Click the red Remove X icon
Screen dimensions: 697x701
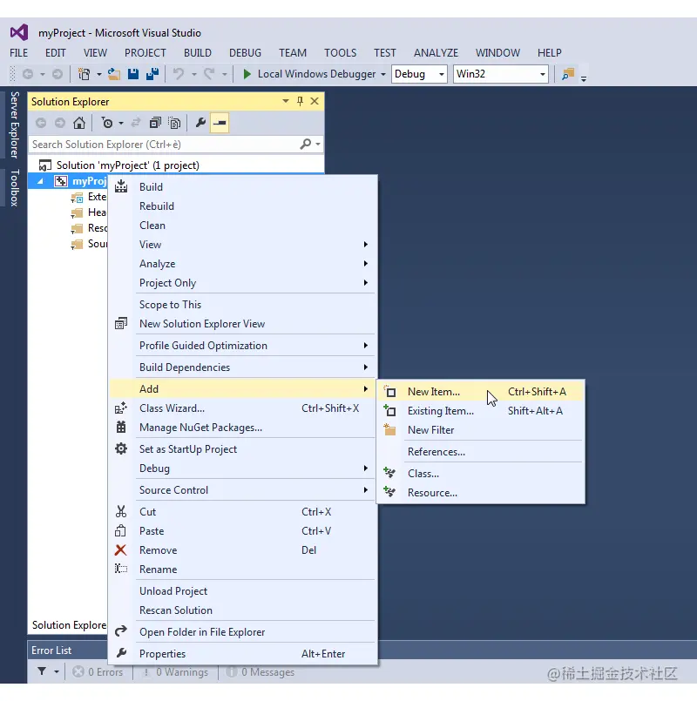tap(121, 549)
